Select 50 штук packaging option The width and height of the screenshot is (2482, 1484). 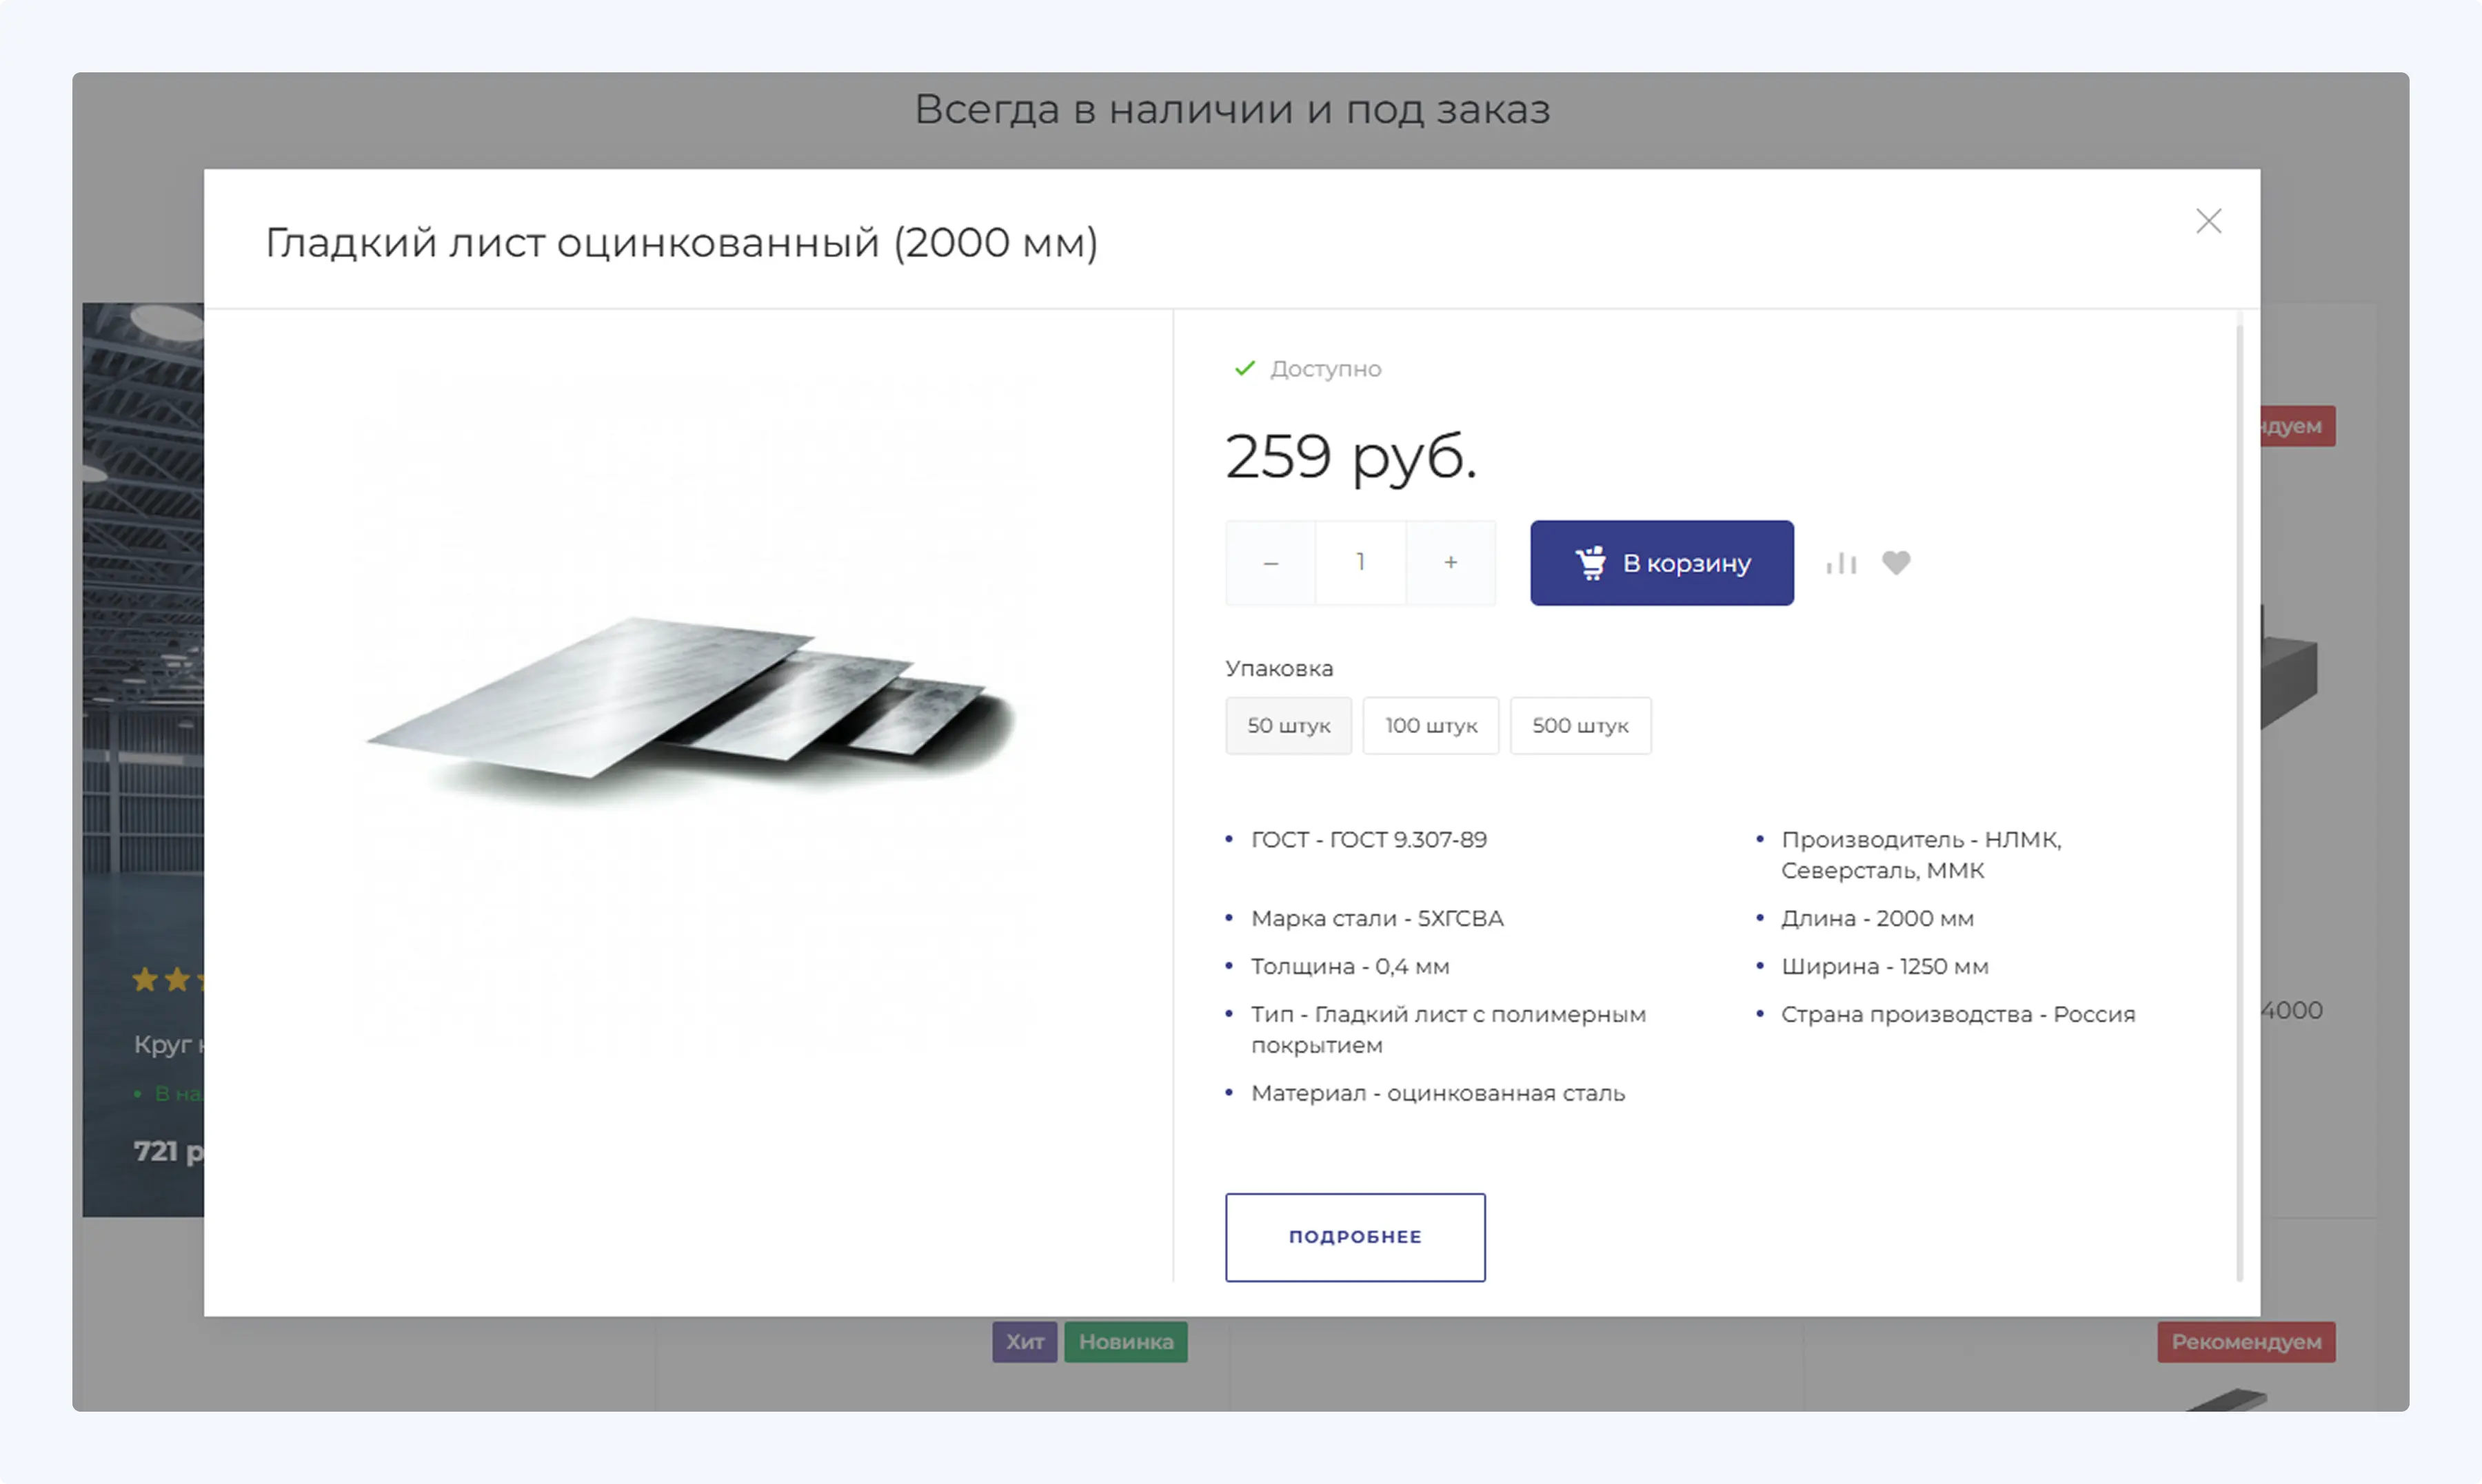[1289, 726]
